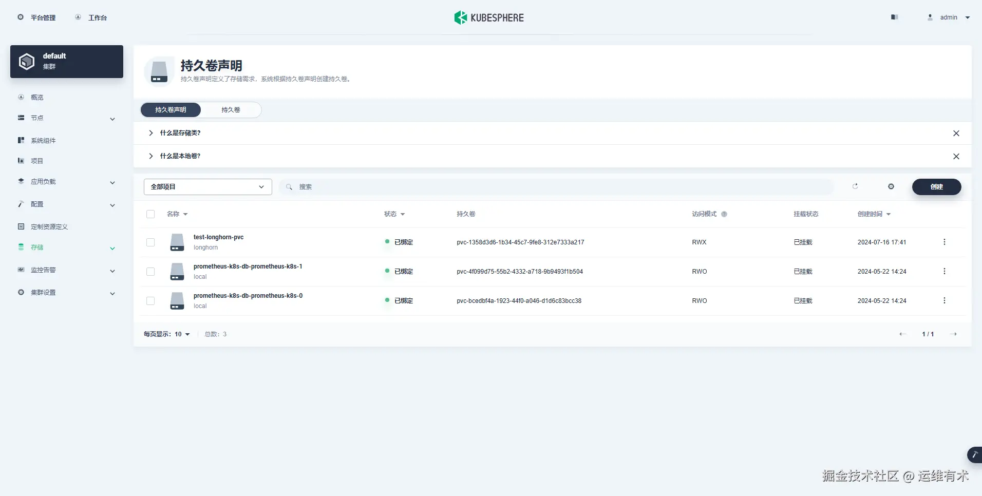Open prometheus-k8s-db-prometheus-k8s-1 claim details

tap(248, 266)
